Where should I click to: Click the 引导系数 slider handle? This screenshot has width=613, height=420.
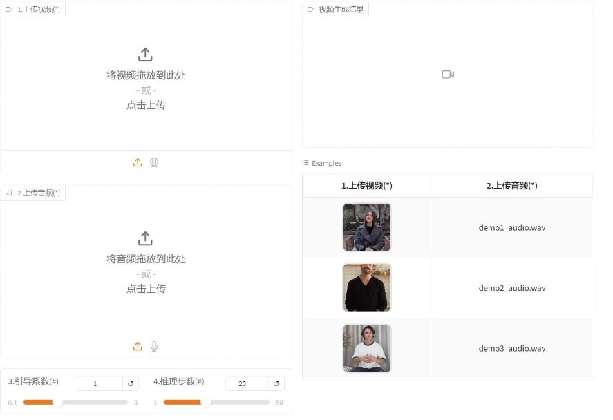[61, 402]
